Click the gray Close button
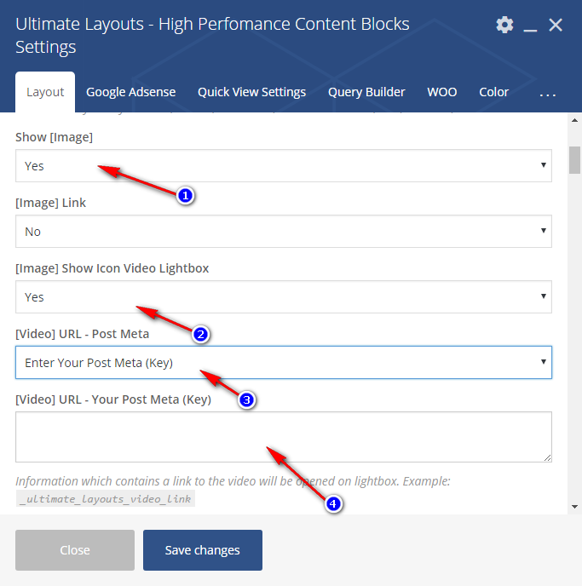The image size is (582, 586). click(75, 550)
